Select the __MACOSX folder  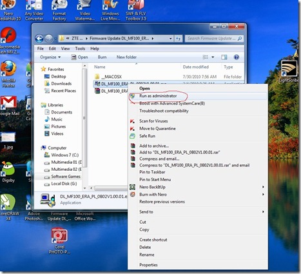click(108, 77)
